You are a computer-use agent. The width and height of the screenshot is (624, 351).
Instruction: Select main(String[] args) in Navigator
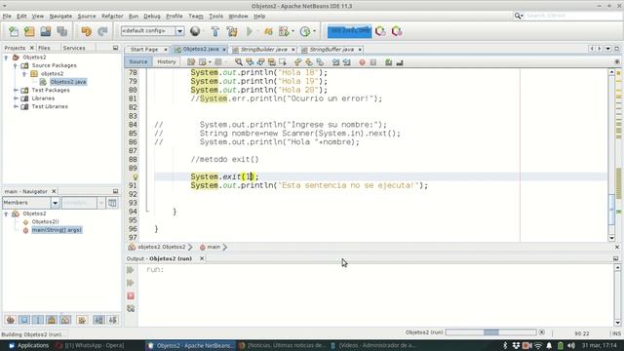pyautogui.click(x=57, y=230)
